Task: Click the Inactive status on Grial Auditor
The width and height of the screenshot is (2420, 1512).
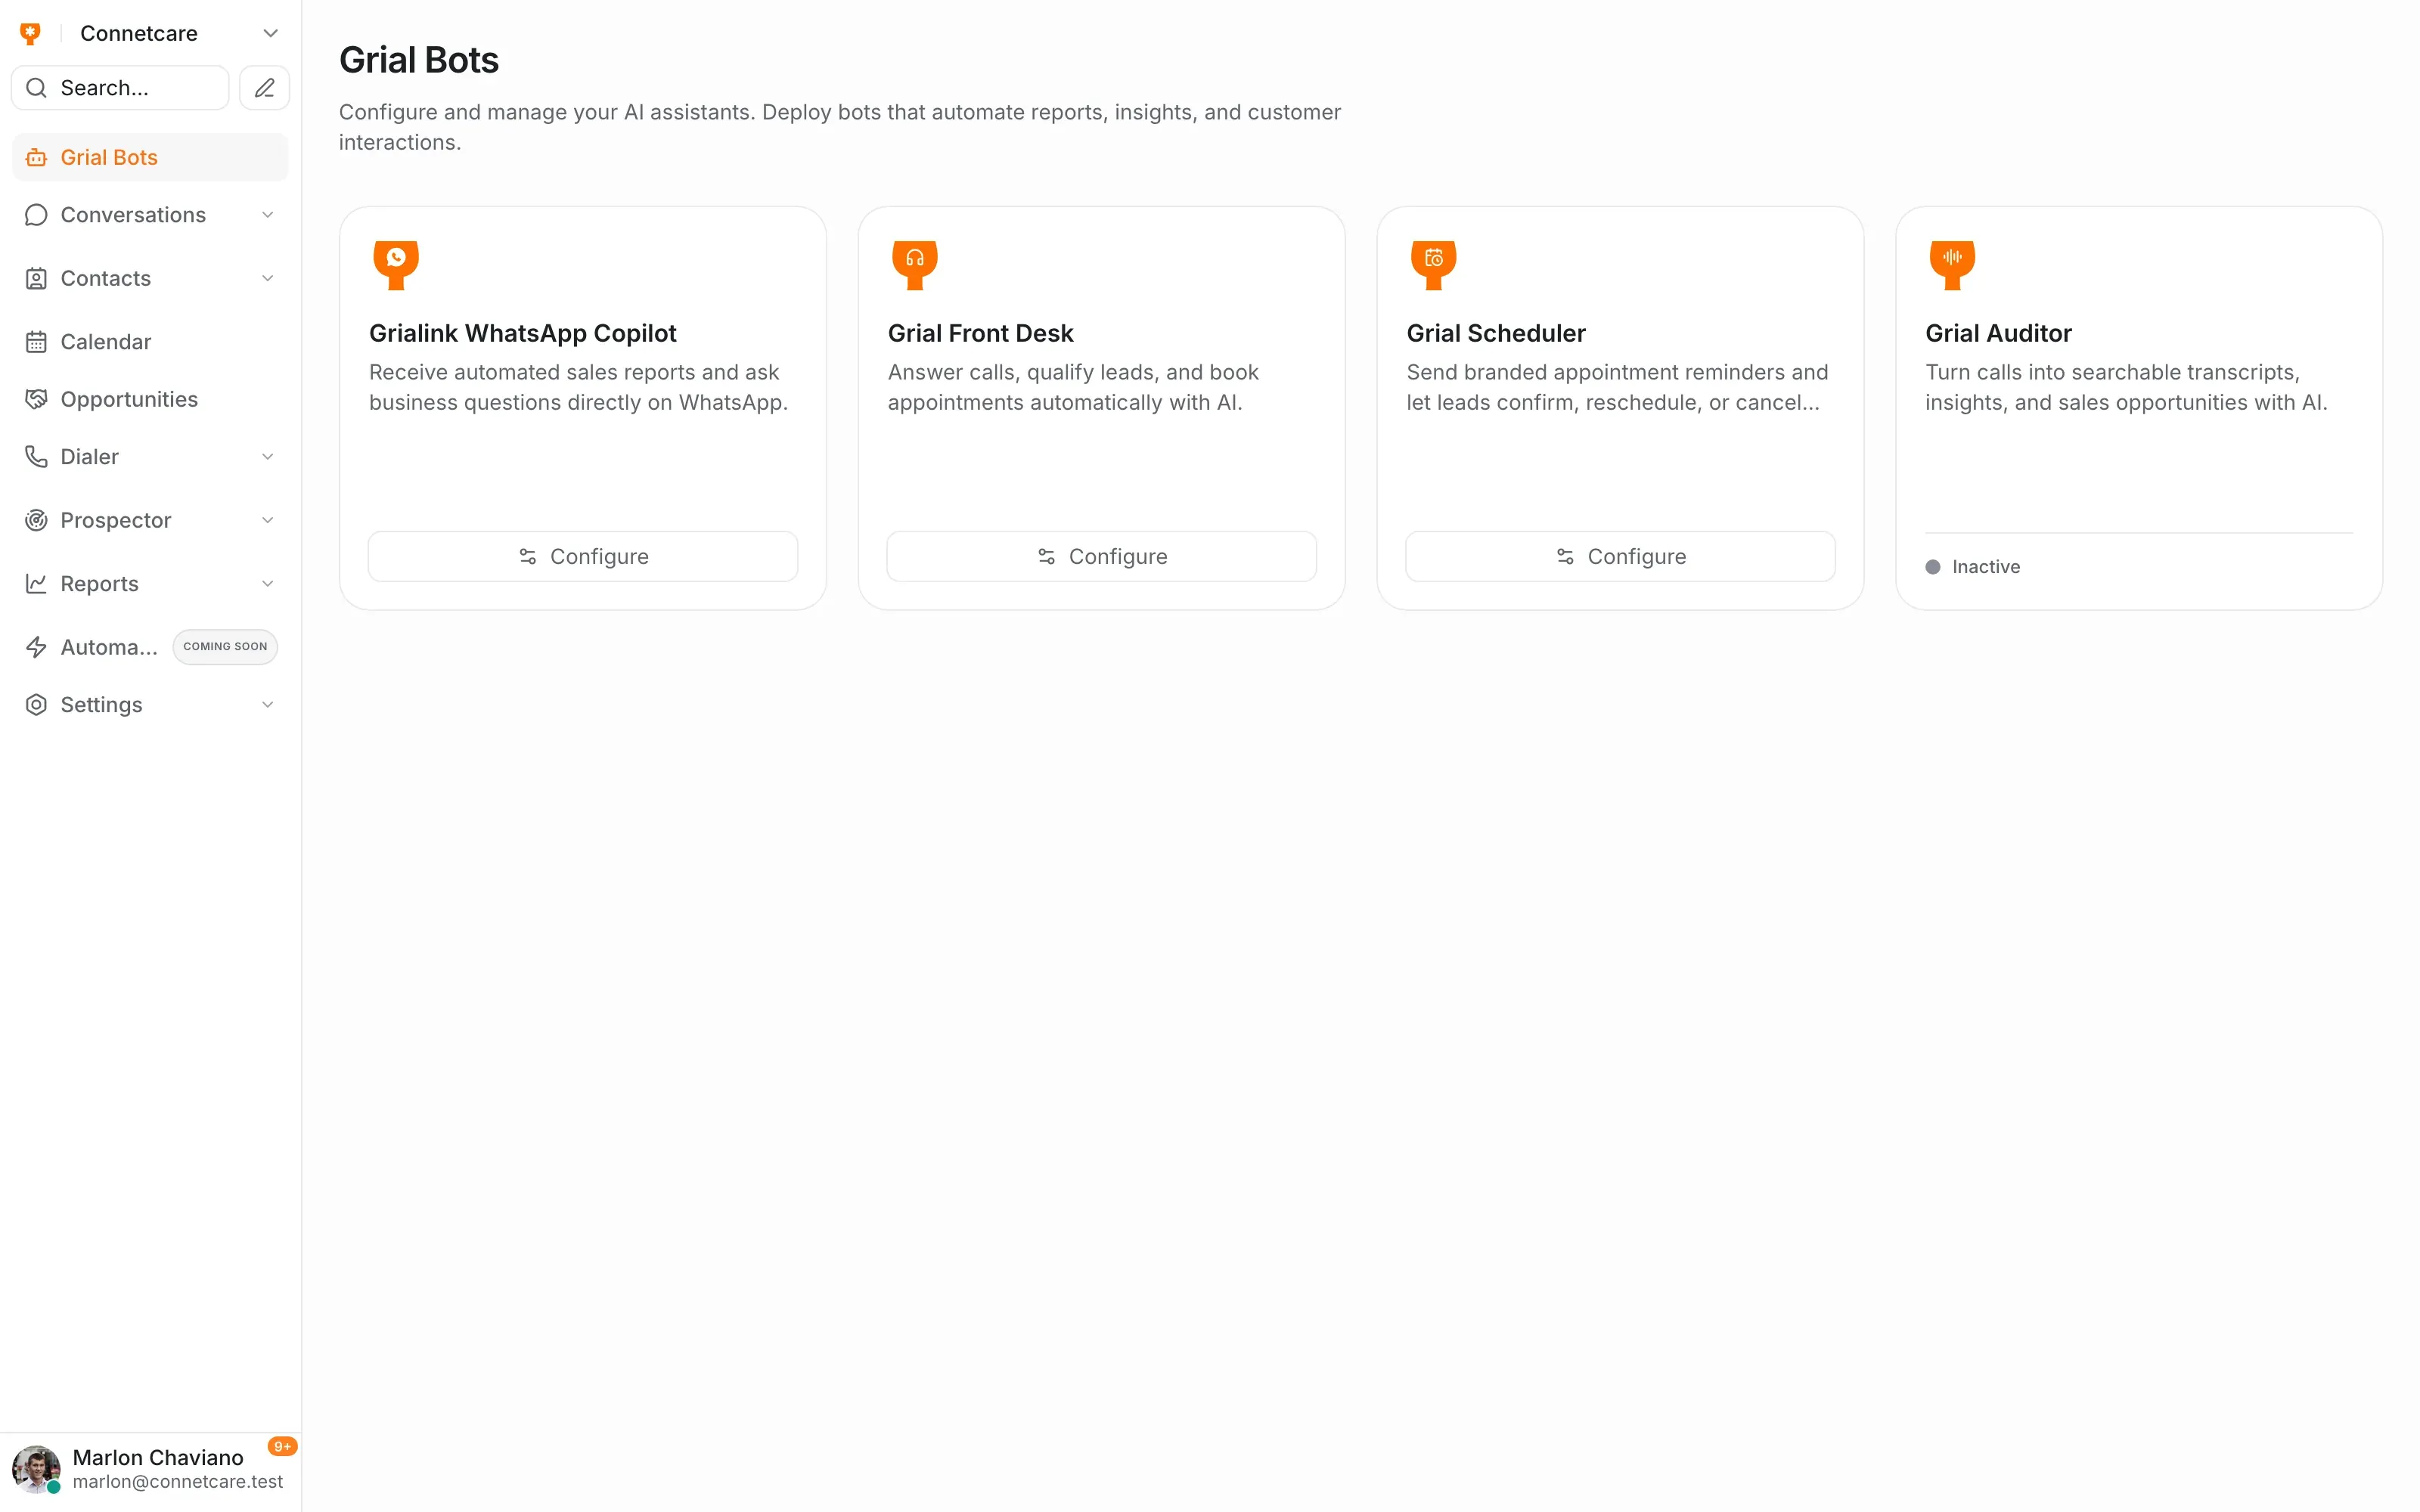Action: click(x=1973, y=567)
